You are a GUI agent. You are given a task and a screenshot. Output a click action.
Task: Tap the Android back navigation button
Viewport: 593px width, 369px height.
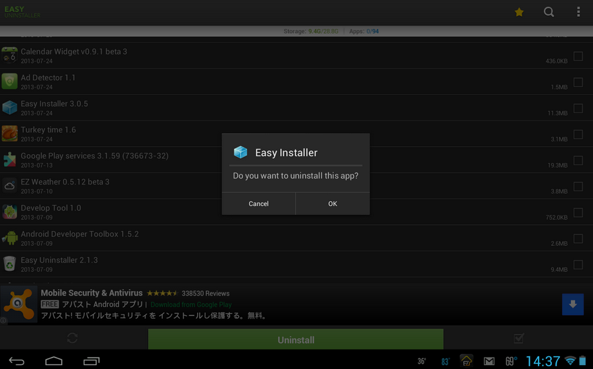[x=16, y=361]
